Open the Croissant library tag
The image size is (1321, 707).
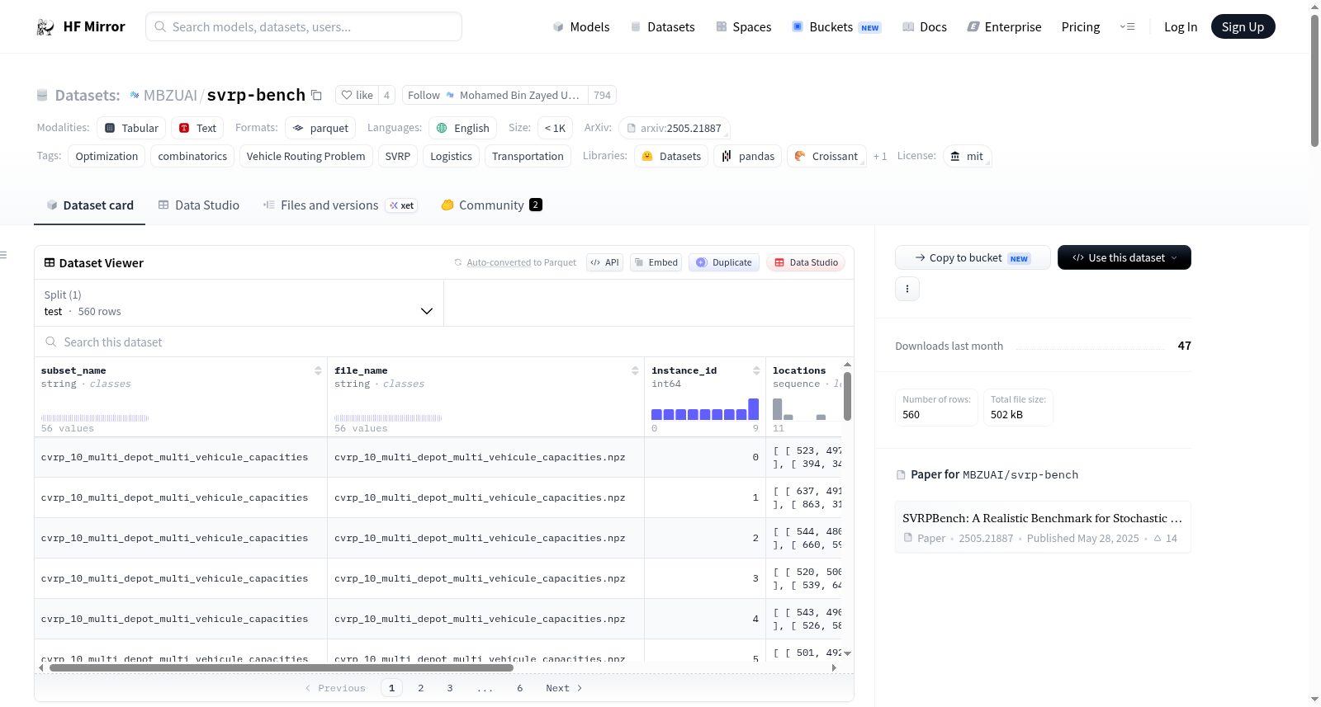coord(826,156)
